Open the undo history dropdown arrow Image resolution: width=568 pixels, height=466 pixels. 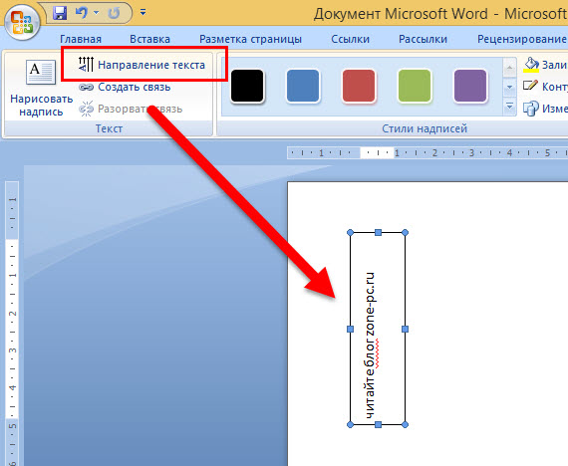(97, 13)
